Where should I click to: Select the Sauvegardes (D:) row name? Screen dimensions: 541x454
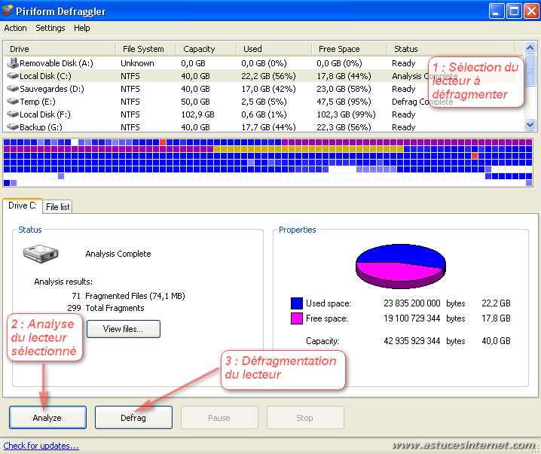[x=52, y=89]
